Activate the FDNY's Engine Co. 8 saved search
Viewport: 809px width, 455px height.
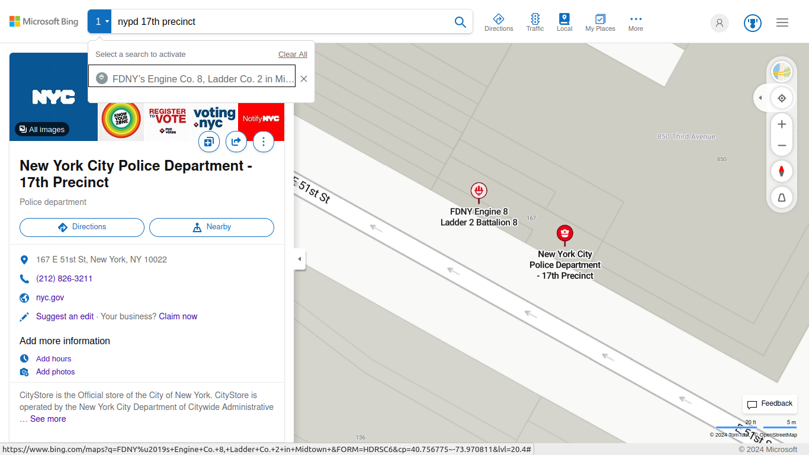point(192,76)
